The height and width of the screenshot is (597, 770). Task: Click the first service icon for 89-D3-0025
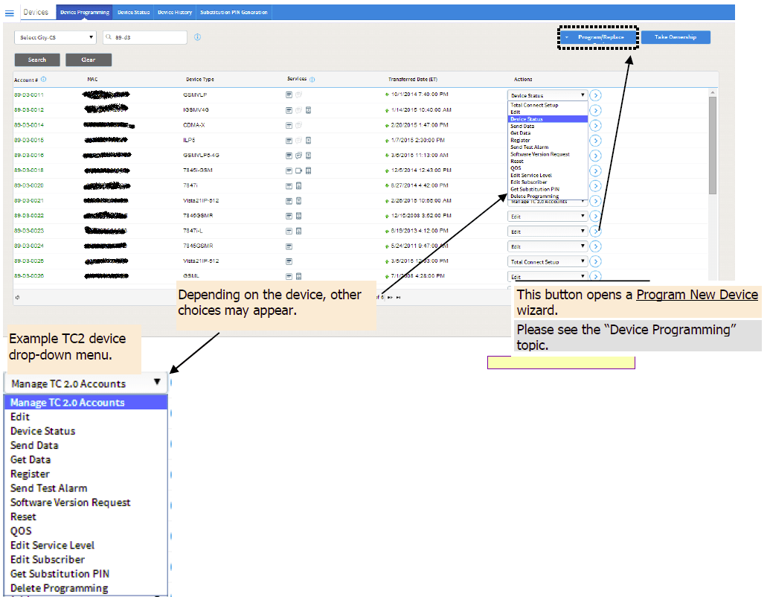(x=289, y=261)
